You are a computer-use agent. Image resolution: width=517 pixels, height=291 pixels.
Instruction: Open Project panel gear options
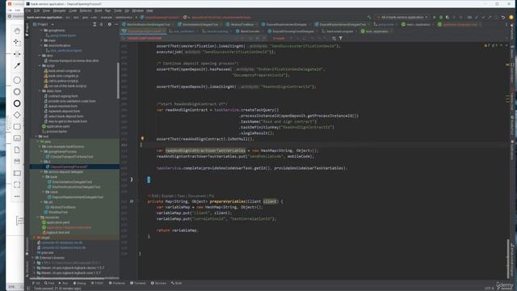click(x=110, y=24)
